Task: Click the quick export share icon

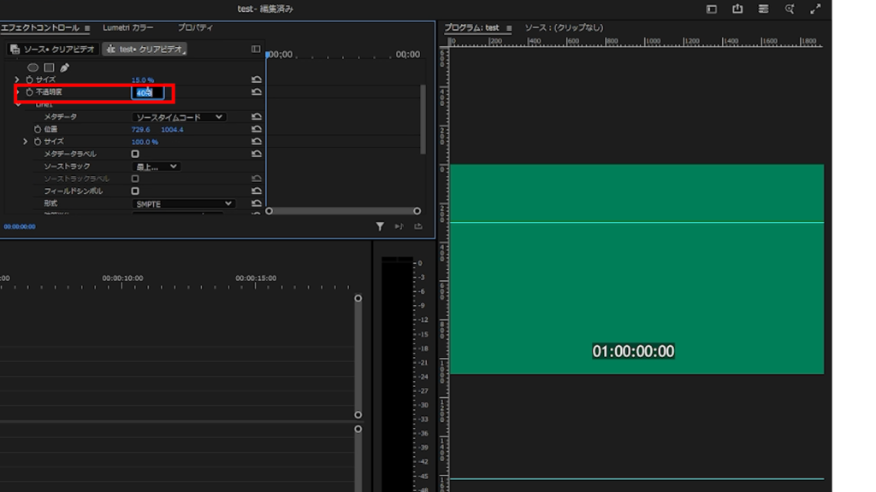Action: coord(737,9)
